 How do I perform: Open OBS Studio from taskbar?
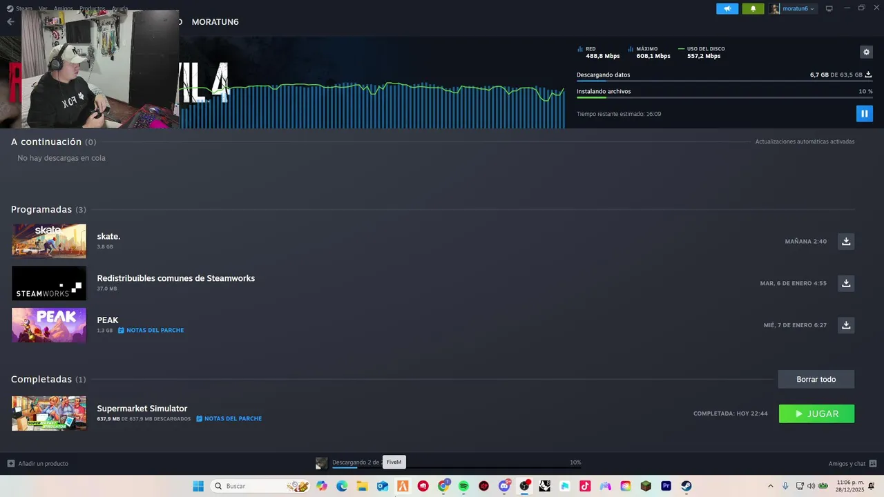[x=524, y=486]
